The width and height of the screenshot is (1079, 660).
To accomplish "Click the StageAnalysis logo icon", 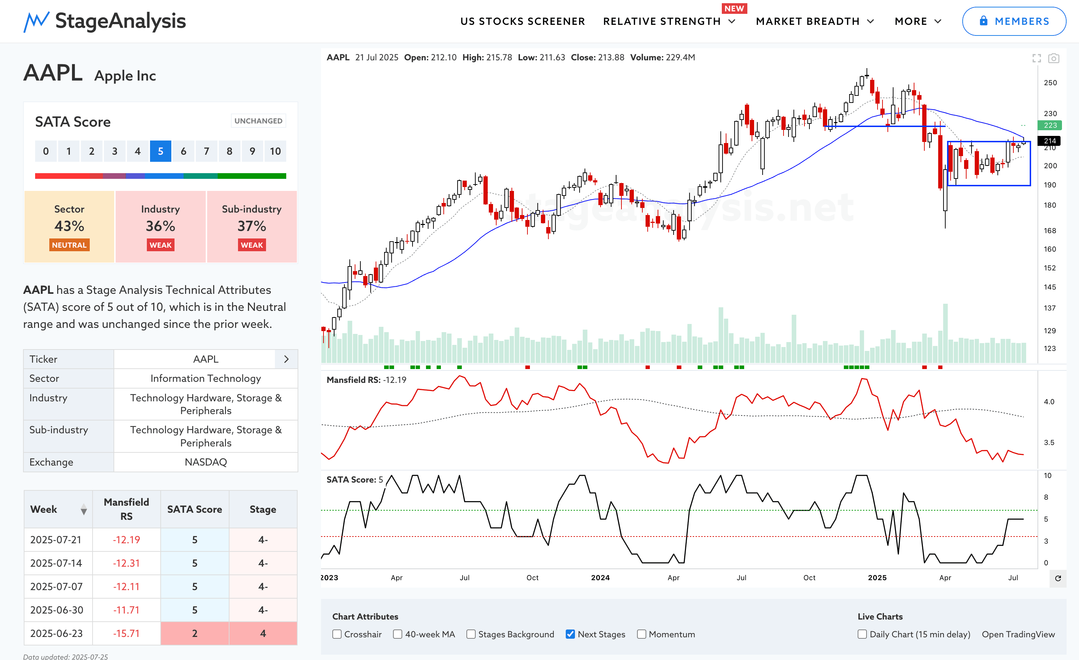I will click(x=36, y=21).
